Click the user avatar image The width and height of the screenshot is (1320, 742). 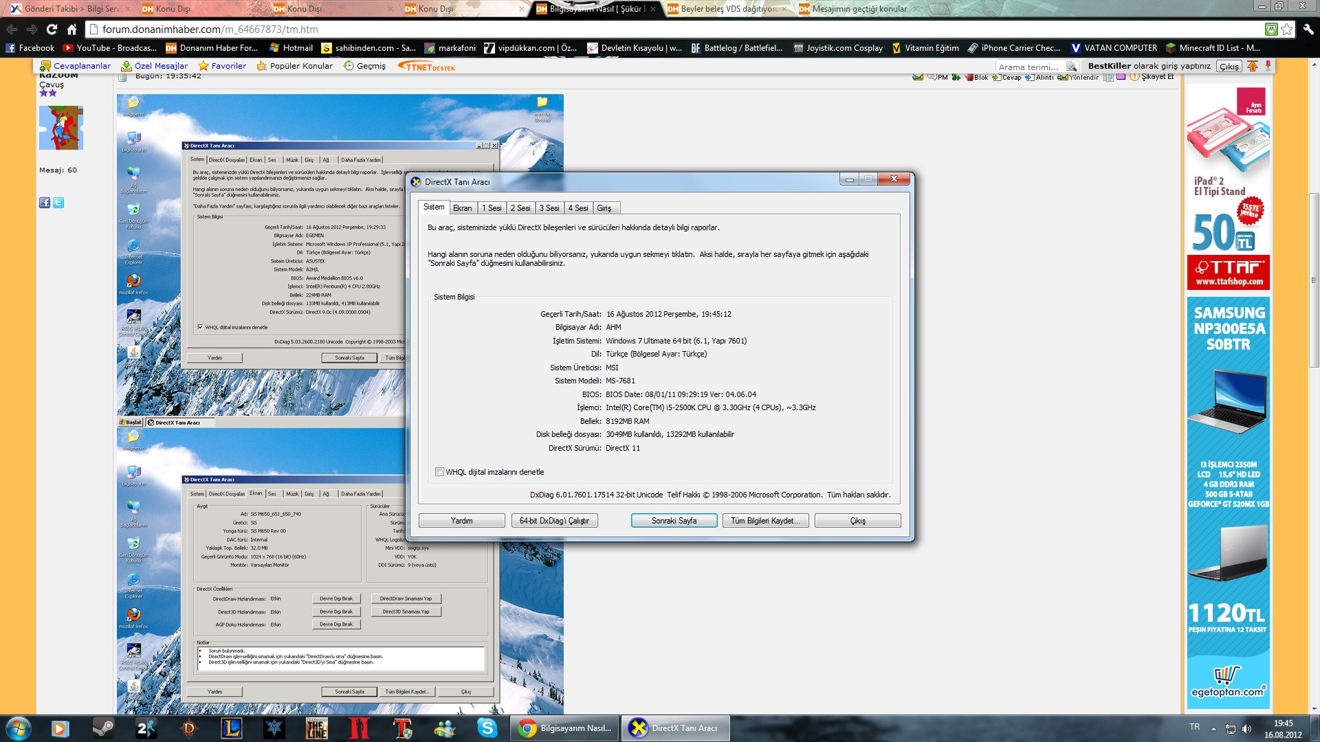coord(61,128)
